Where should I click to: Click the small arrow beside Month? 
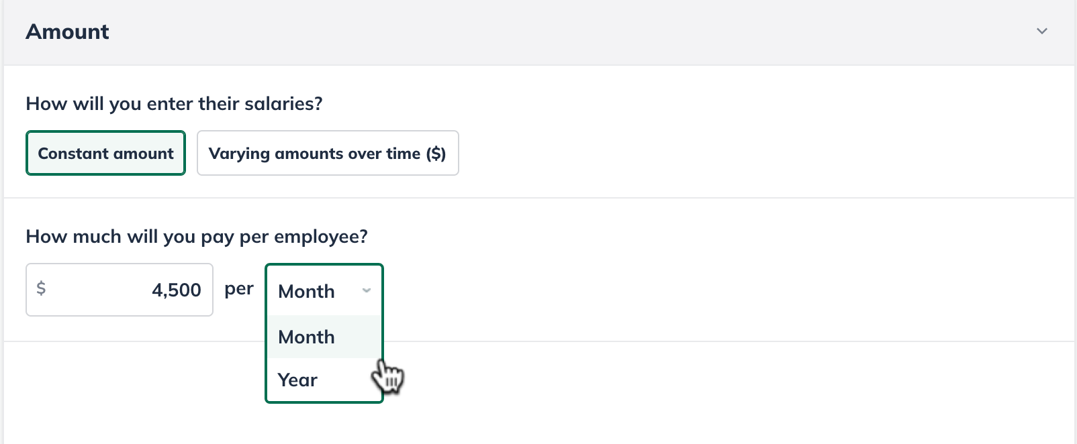(x=367, y=290)
